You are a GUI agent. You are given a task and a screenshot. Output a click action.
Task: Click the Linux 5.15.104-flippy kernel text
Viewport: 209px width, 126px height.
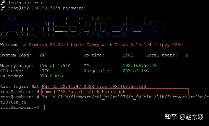click(149, 45)
